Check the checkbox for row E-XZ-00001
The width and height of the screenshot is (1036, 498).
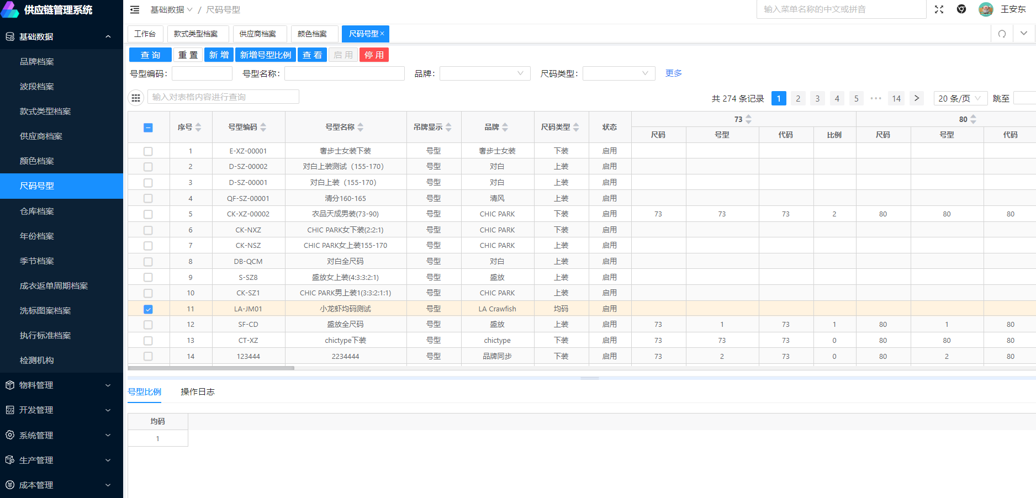click(148, 151)
